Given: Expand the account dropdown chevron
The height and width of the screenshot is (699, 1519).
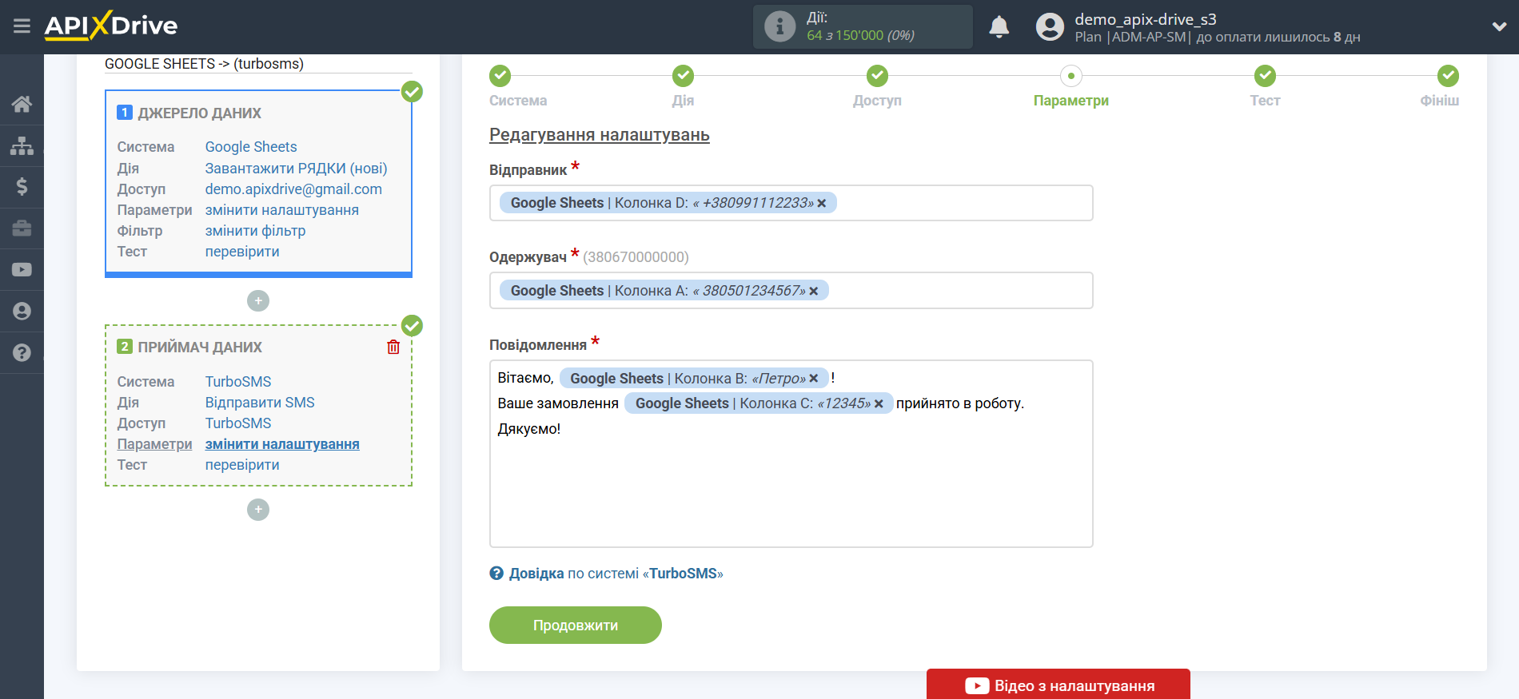Looking at the screenshot, I should pyautogui.click(x=1499, y=26).
